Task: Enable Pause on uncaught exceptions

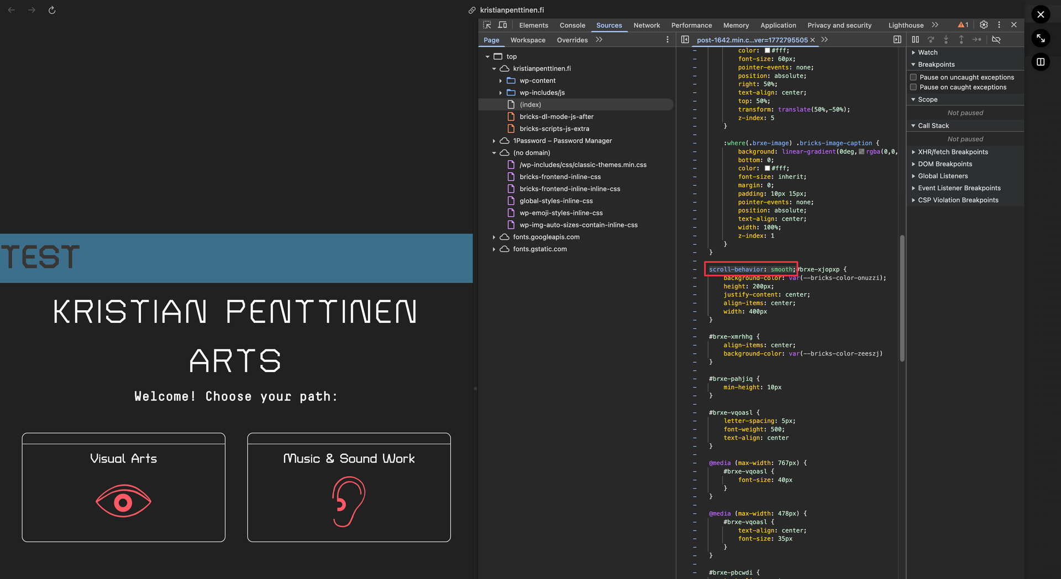Action: click(x=913, y=77)
